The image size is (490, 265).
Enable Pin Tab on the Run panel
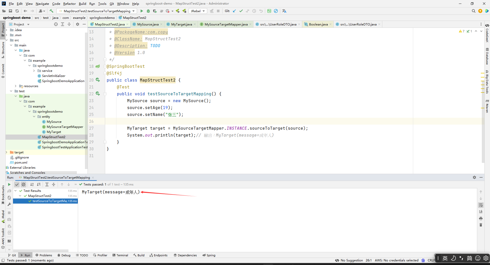pyautogui.click(x=474, y=177)
